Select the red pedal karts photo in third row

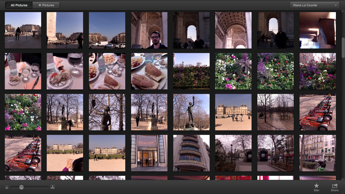point(317,112)
